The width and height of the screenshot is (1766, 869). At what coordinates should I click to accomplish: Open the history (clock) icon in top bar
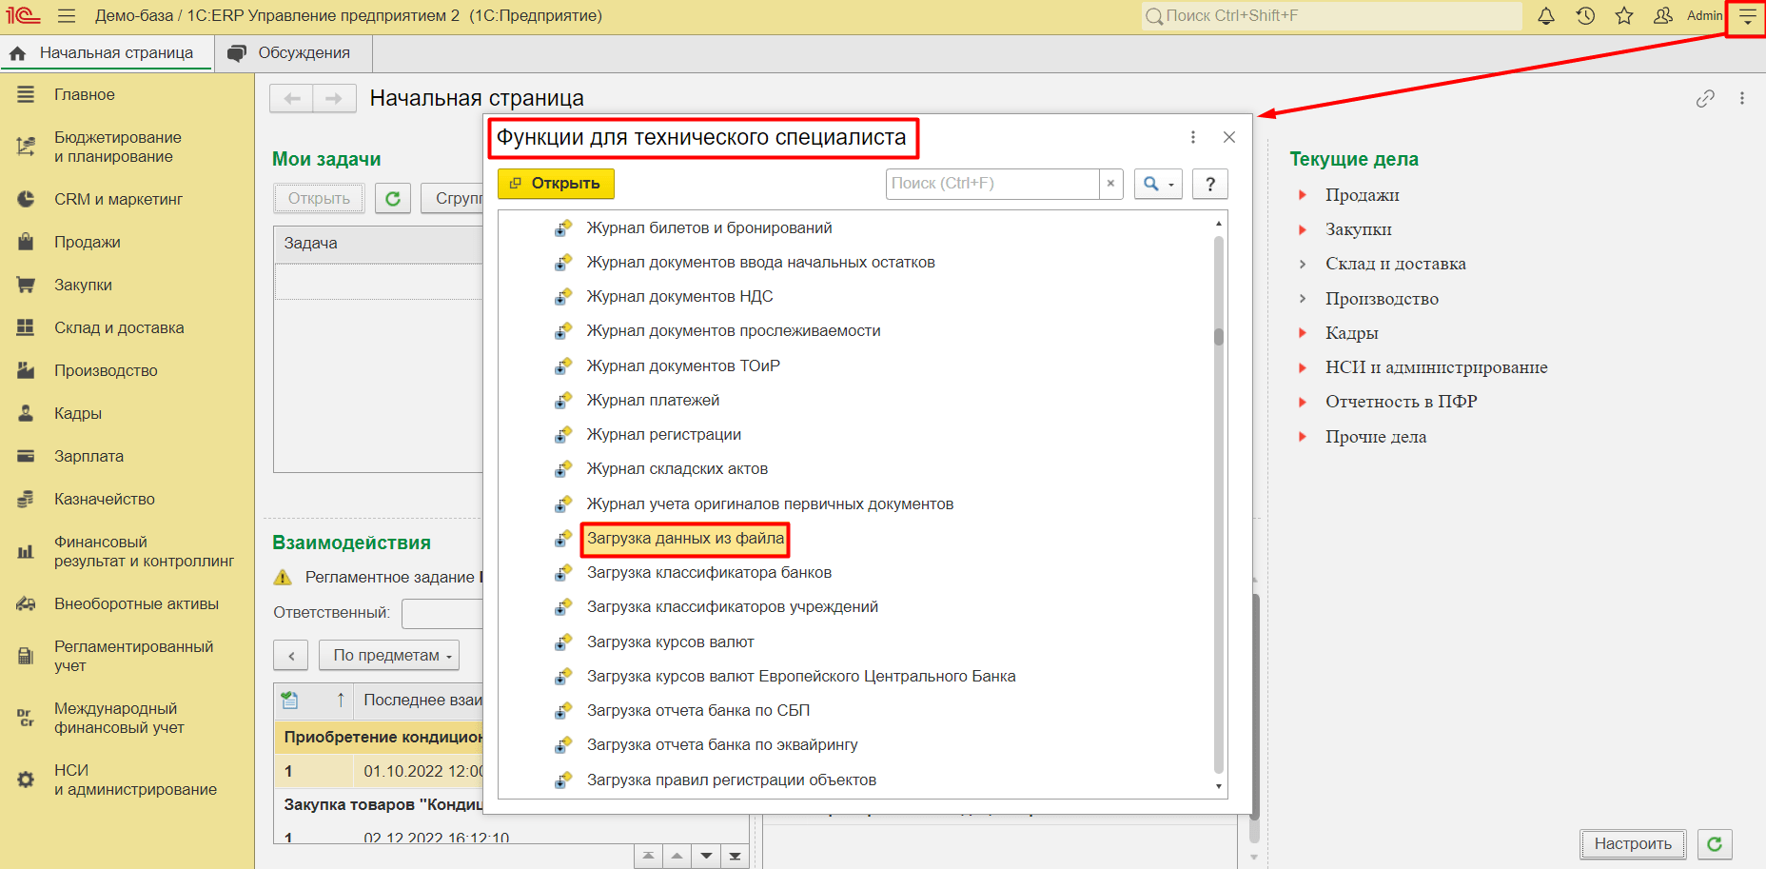(1583, 15)
